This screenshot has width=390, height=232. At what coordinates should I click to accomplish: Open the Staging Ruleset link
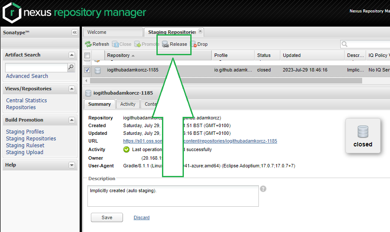coord(25,145)
